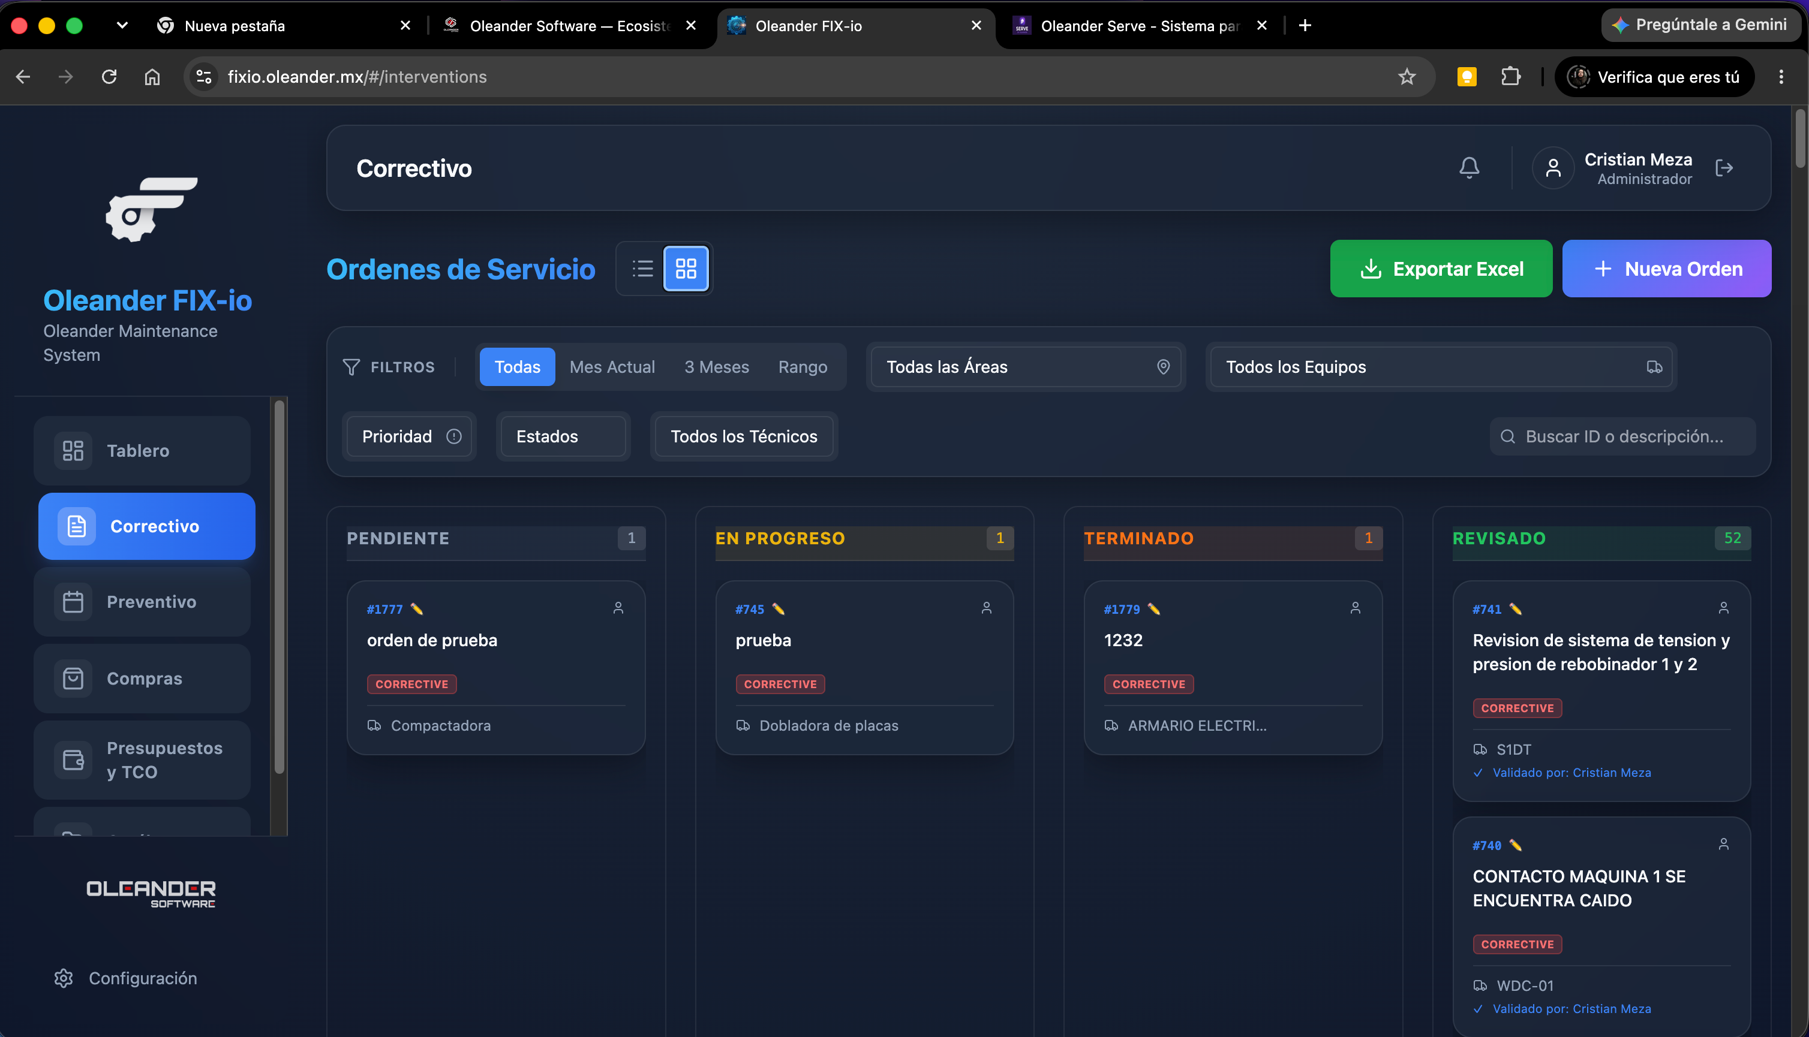This screenshot has width=1809, height=1037.
Task: Open the tab search chevron
Action: [x=122, y=26]
